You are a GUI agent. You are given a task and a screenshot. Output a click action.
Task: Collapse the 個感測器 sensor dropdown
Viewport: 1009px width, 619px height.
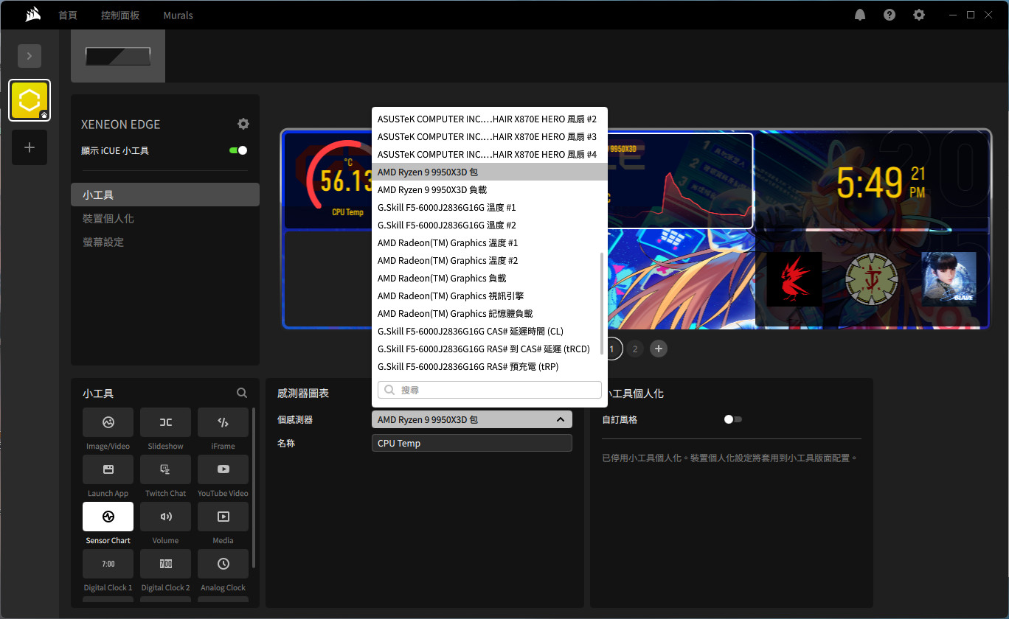click(472, 419)
